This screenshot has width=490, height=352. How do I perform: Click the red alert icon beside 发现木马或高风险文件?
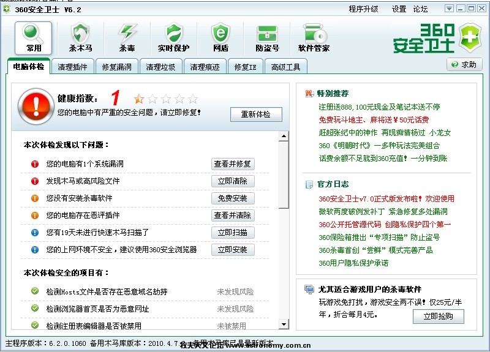(x=35, y=181)
